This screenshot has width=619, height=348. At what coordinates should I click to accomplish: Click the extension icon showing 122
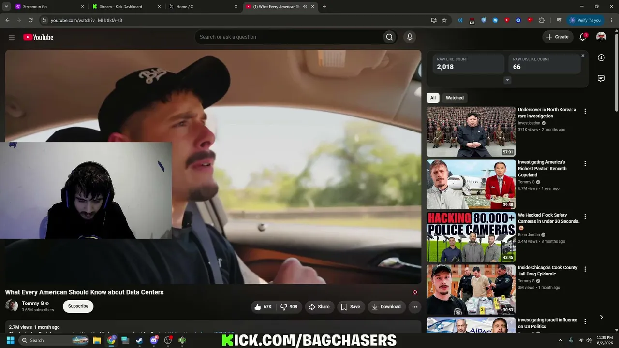coord(472,21)
